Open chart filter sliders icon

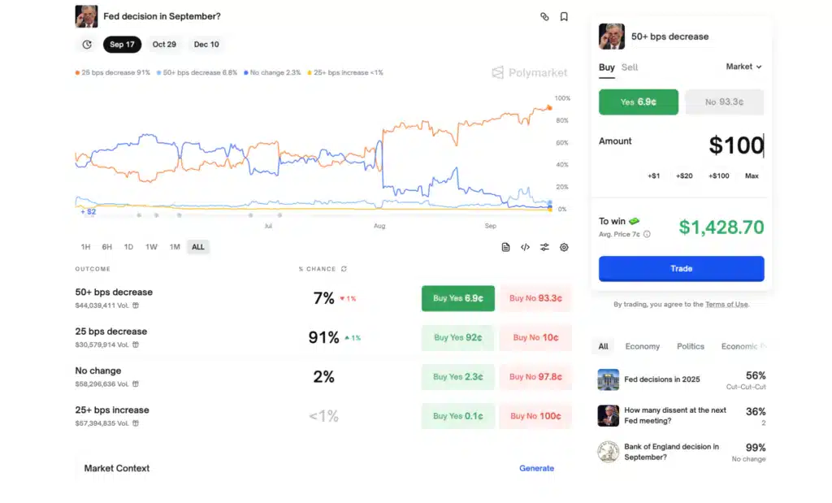[x=544, y=247]
